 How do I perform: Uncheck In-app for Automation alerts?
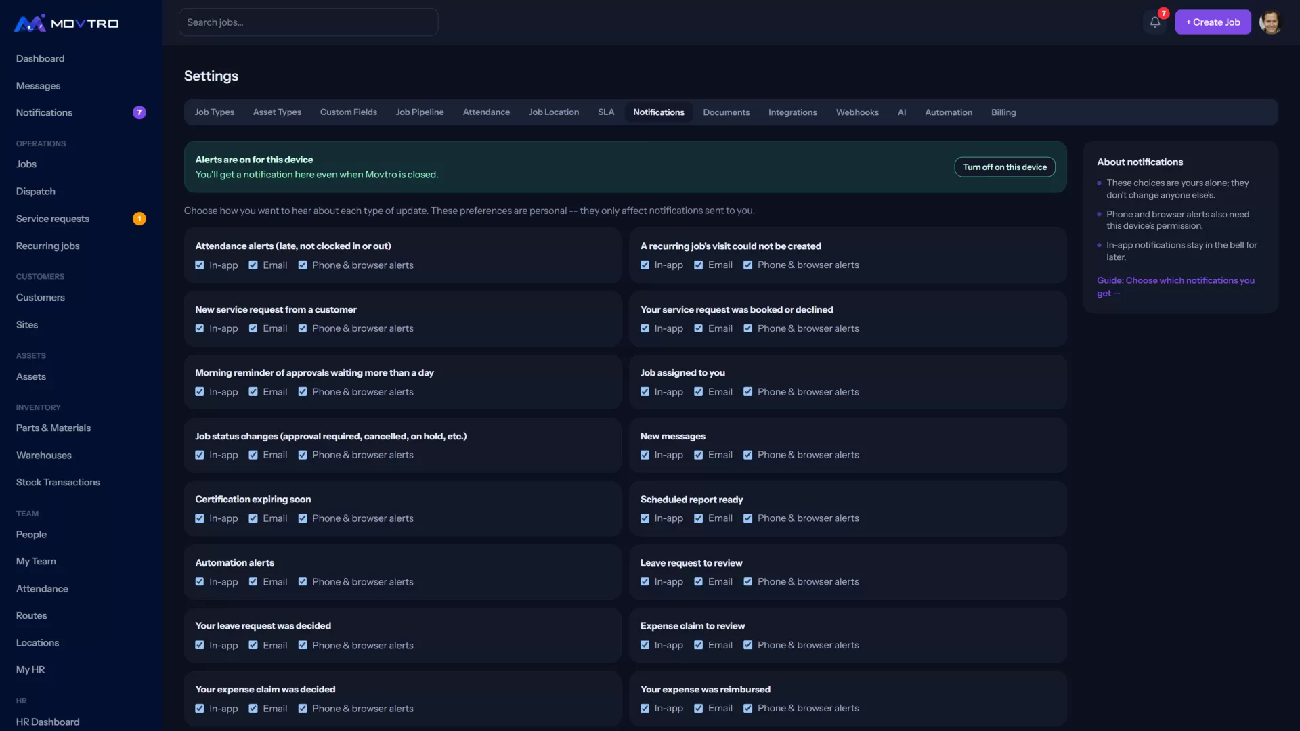tap(200, 582)
